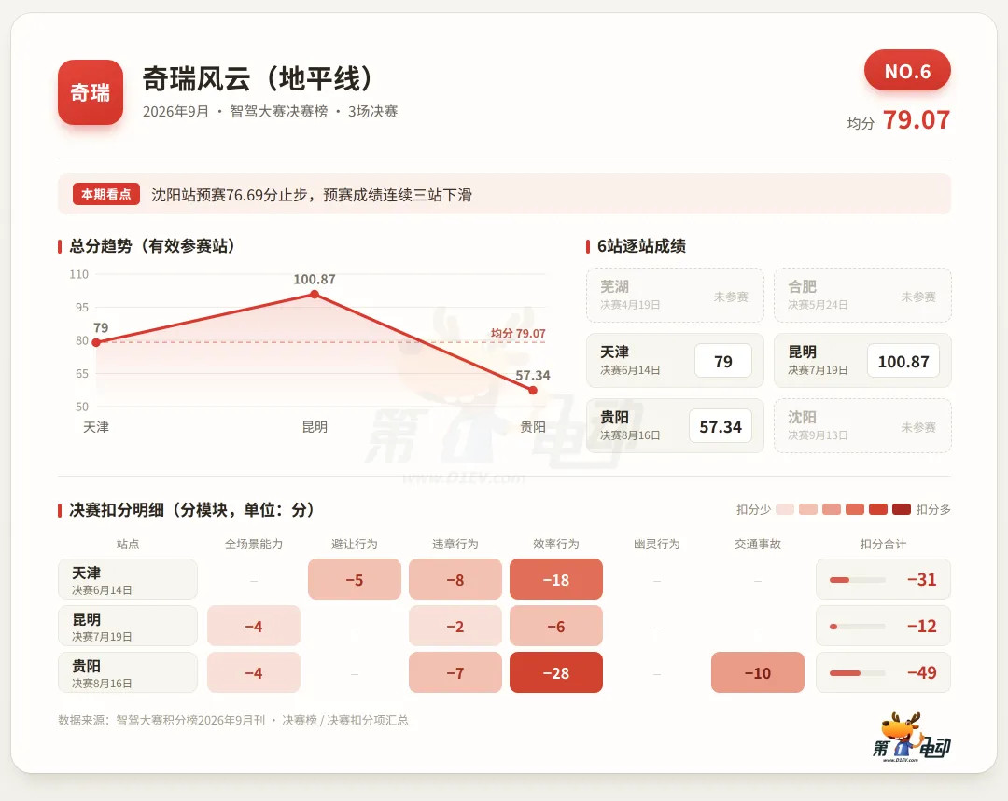
Task: Click the NO.6 ranking badge
Action: 907,71
